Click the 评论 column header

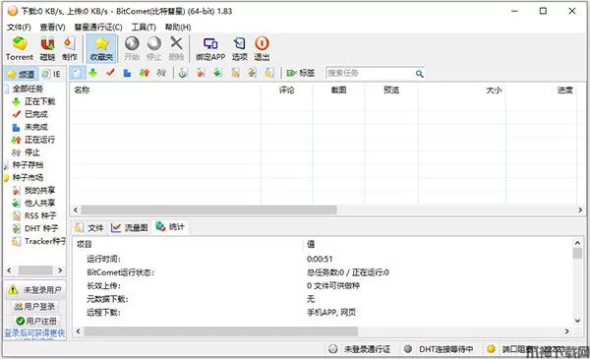pyautogui.click(x=286, y=90)
